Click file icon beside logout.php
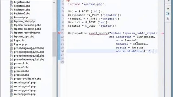This screenshot has width=173, height=97. [11, 44]
